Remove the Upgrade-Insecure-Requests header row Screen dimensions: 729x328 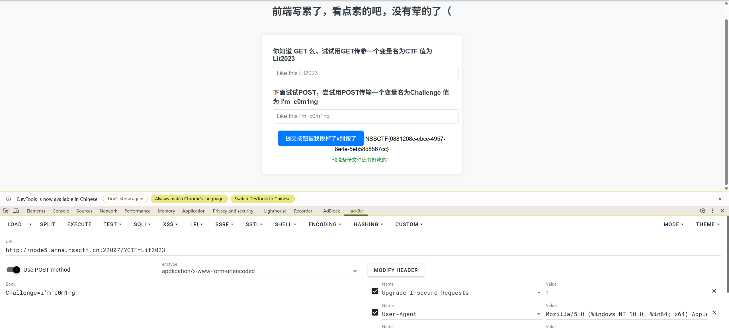[714, 291]
